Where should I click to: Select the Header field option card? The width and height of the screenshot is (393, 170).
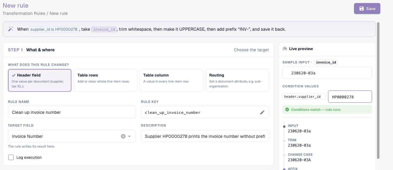pyautogui.click(x=40, y=80)
